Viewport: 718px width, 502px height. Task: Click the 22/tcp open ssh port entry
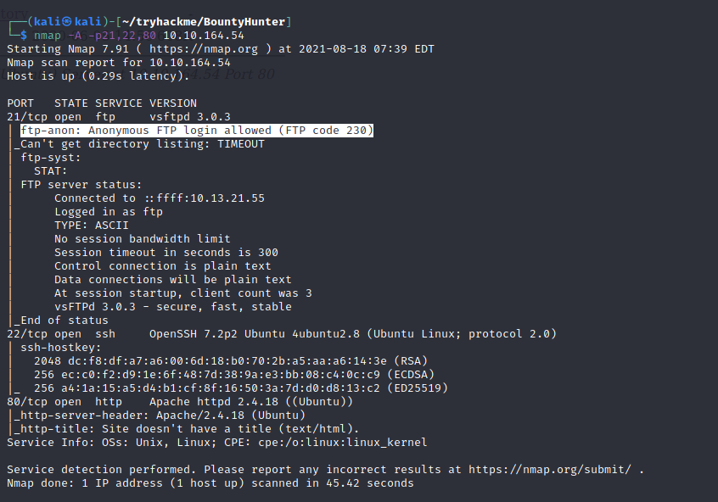[59, 334]
